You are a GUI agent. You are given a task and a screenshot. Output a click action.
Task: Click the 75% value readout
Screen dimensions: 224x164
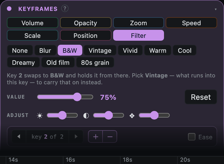[108, 97]
